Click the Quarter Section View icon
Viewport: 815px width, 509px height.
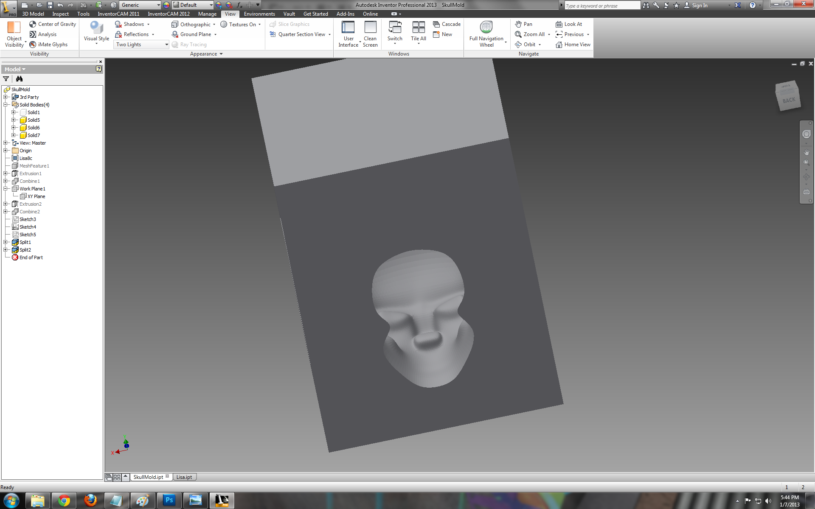[273, 34]
